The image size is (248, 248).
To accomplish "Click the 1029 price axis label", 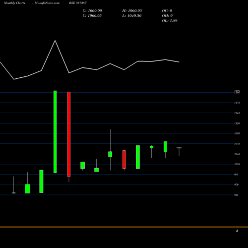I will pyautogui.click(x=237, y=164).
